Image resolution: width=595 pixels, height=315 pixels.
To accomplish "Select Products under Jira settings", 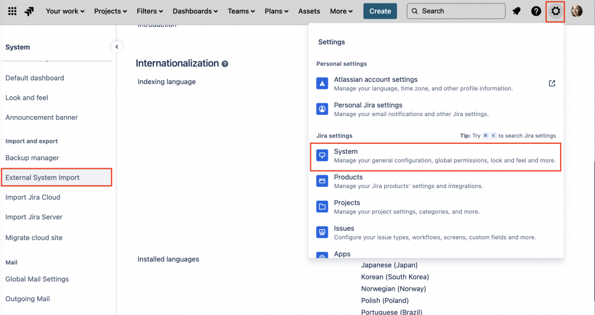I will pos(436,181).
